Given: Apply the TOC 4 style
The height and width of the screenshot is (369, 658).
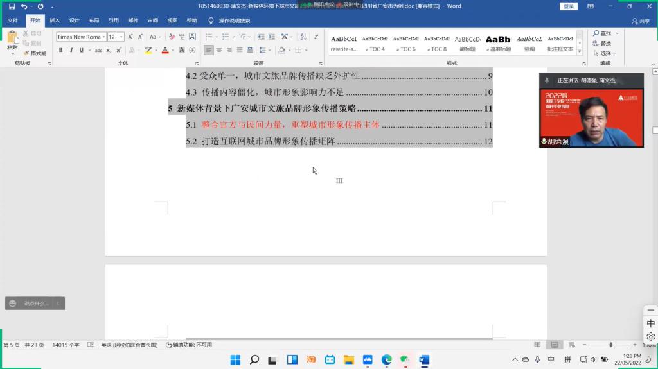Looking at the screenshot, I should (375, 43).
